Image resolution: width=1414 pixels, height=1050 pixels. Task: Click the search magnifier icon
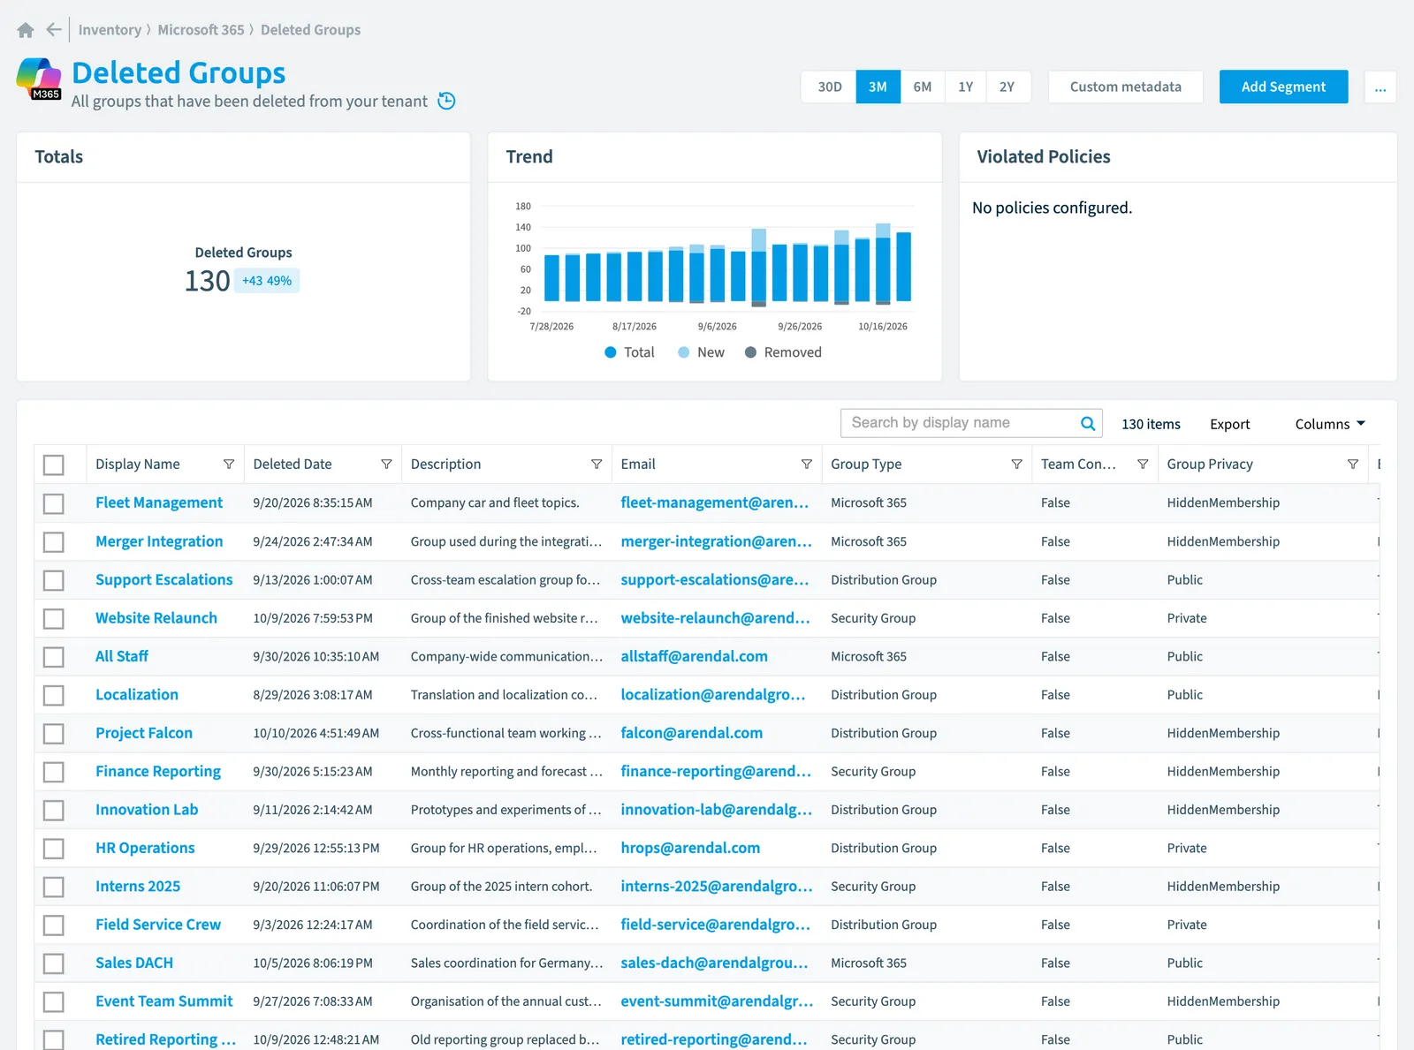(1088, 424)
